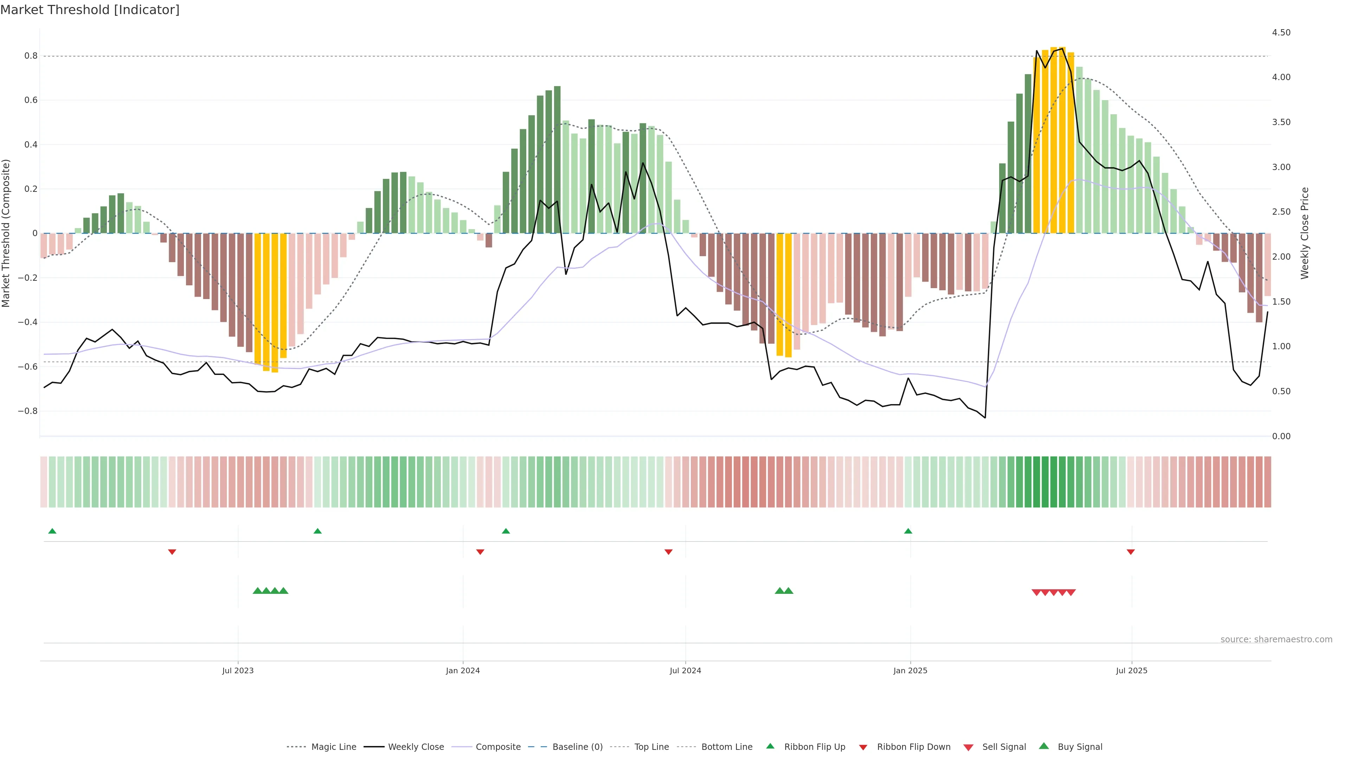Click the leftmost Ribbon Flip Up triangle marker

pyautogui.click(x=52, y=531)
